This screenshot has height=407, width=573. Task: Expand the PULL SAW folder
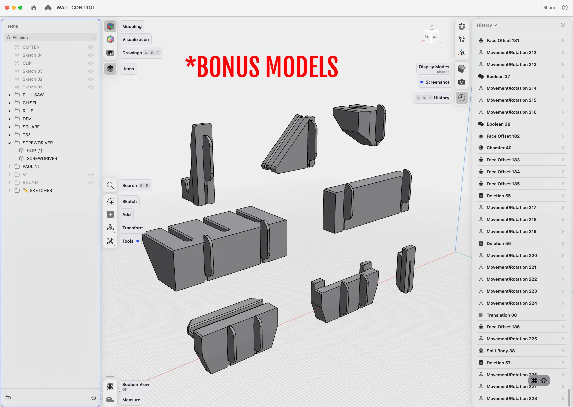pyautogui.click(x=9, y=95)
